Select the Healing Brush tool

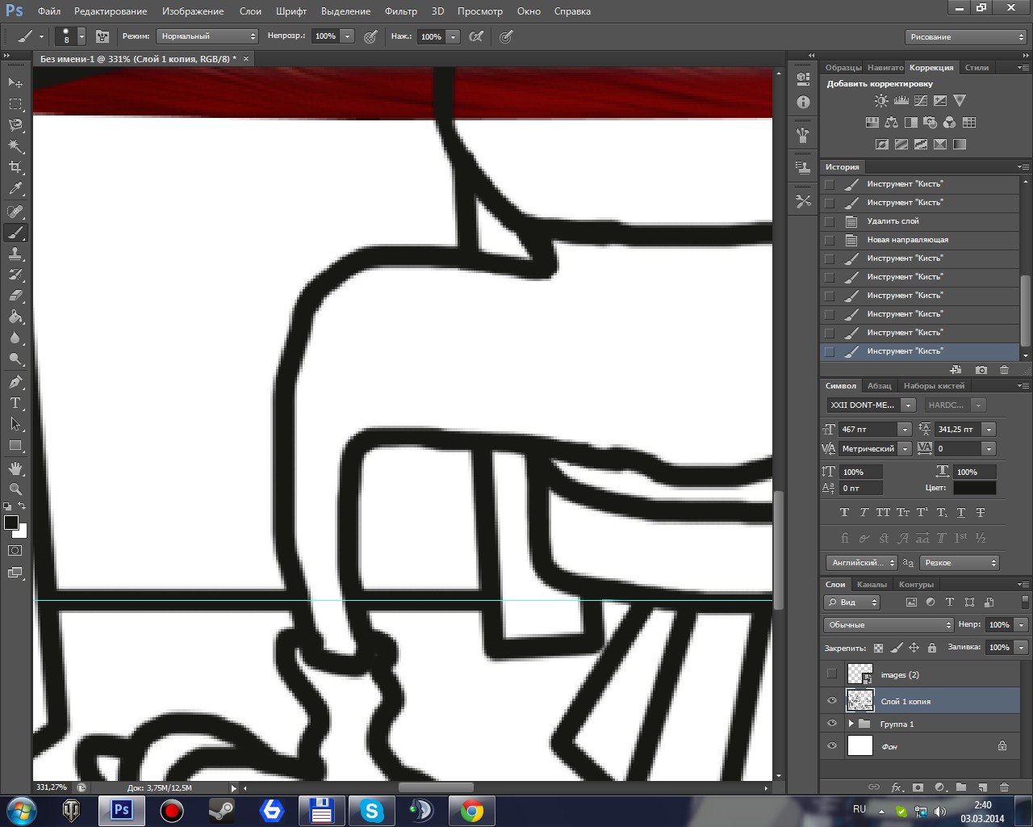pyautogui.click(x=15, y=212)
